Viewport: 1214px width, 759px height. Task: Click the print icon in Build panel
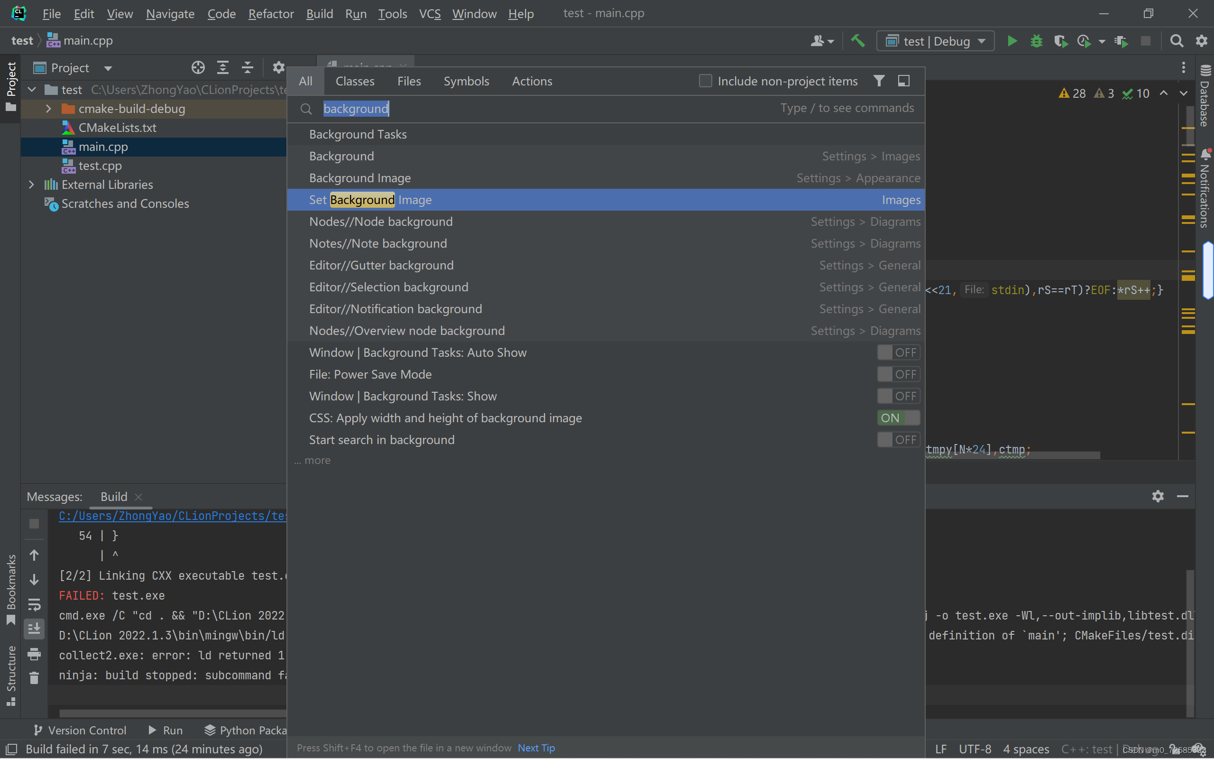34,654
